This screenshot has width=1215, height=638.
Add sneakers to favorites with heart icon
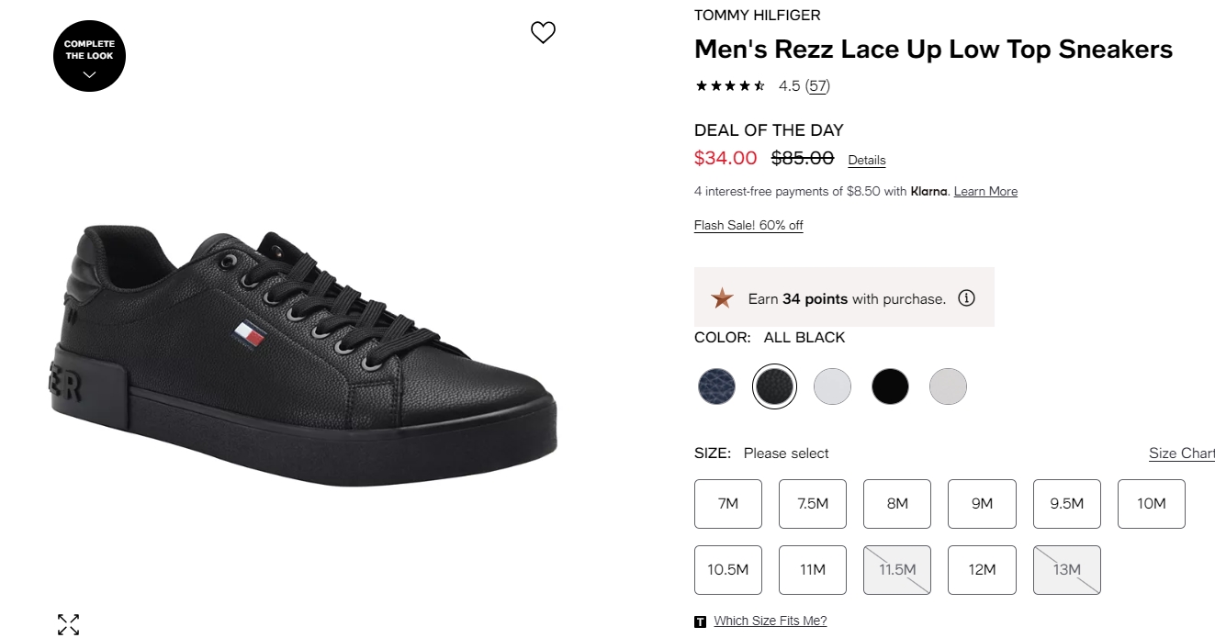(543, 33)
